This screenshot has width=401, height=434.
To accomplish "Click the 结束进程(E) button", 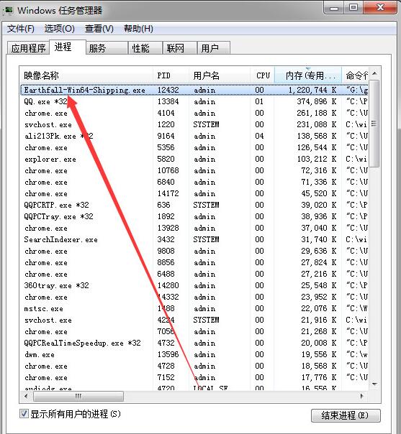I will coord(346,415).
